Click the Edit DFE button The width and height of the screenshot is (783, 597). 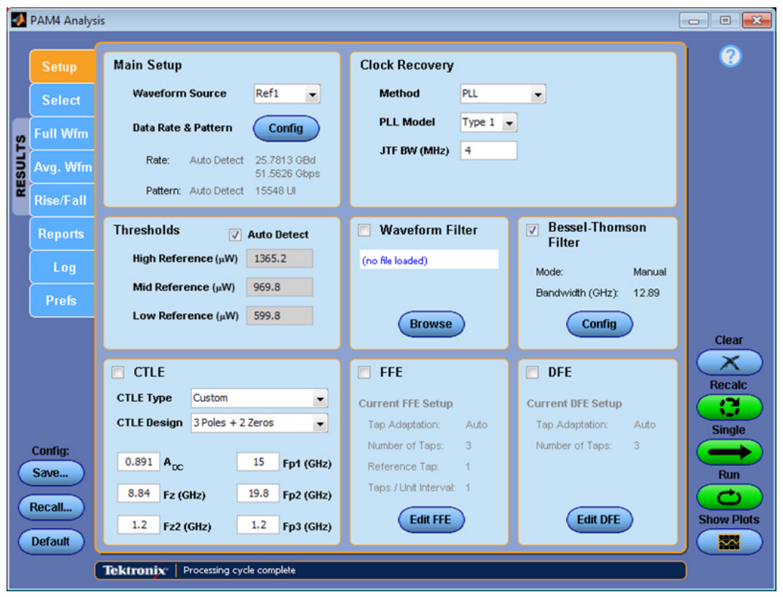[599, 519]
